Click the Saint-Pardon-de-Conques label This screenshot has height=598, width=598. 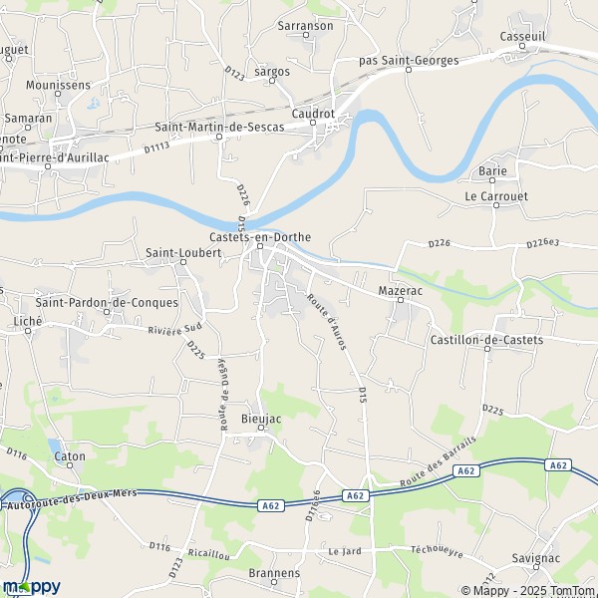(x=107, y=303)
